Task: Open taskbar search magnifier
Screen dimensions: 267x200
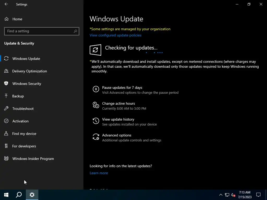Action: 19,195
